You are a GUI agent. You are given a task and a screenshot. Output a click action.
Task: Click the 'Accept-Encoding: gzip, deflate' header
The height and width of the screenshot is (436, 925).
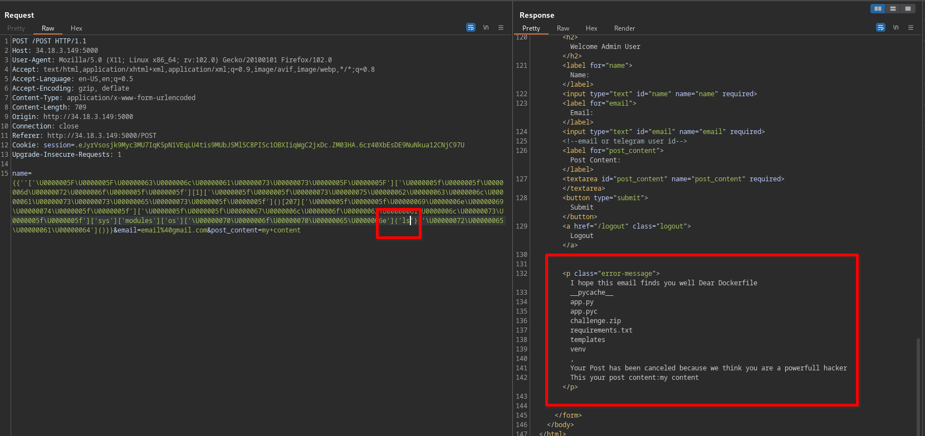71,88
